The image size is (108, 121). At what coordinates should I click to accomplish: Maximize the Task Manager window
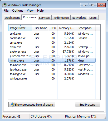93,5
